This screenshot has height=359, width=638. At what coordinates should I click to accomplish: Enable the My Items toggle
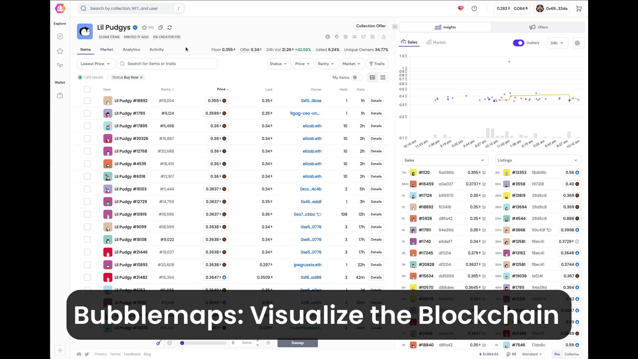[357, 77]
